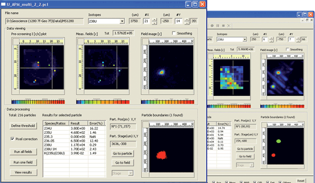Select the 236.05 row in results table

(74, 141)
